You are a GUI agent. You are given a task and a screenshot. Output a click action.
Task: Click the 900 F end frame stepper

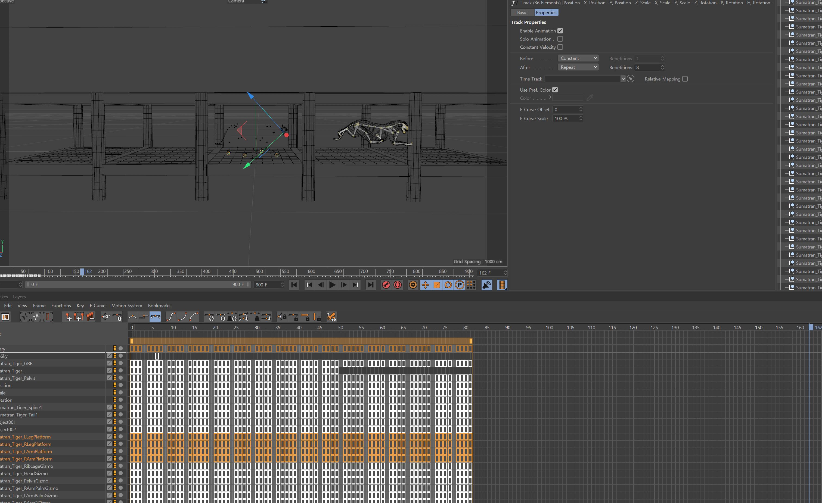point(282,285)
